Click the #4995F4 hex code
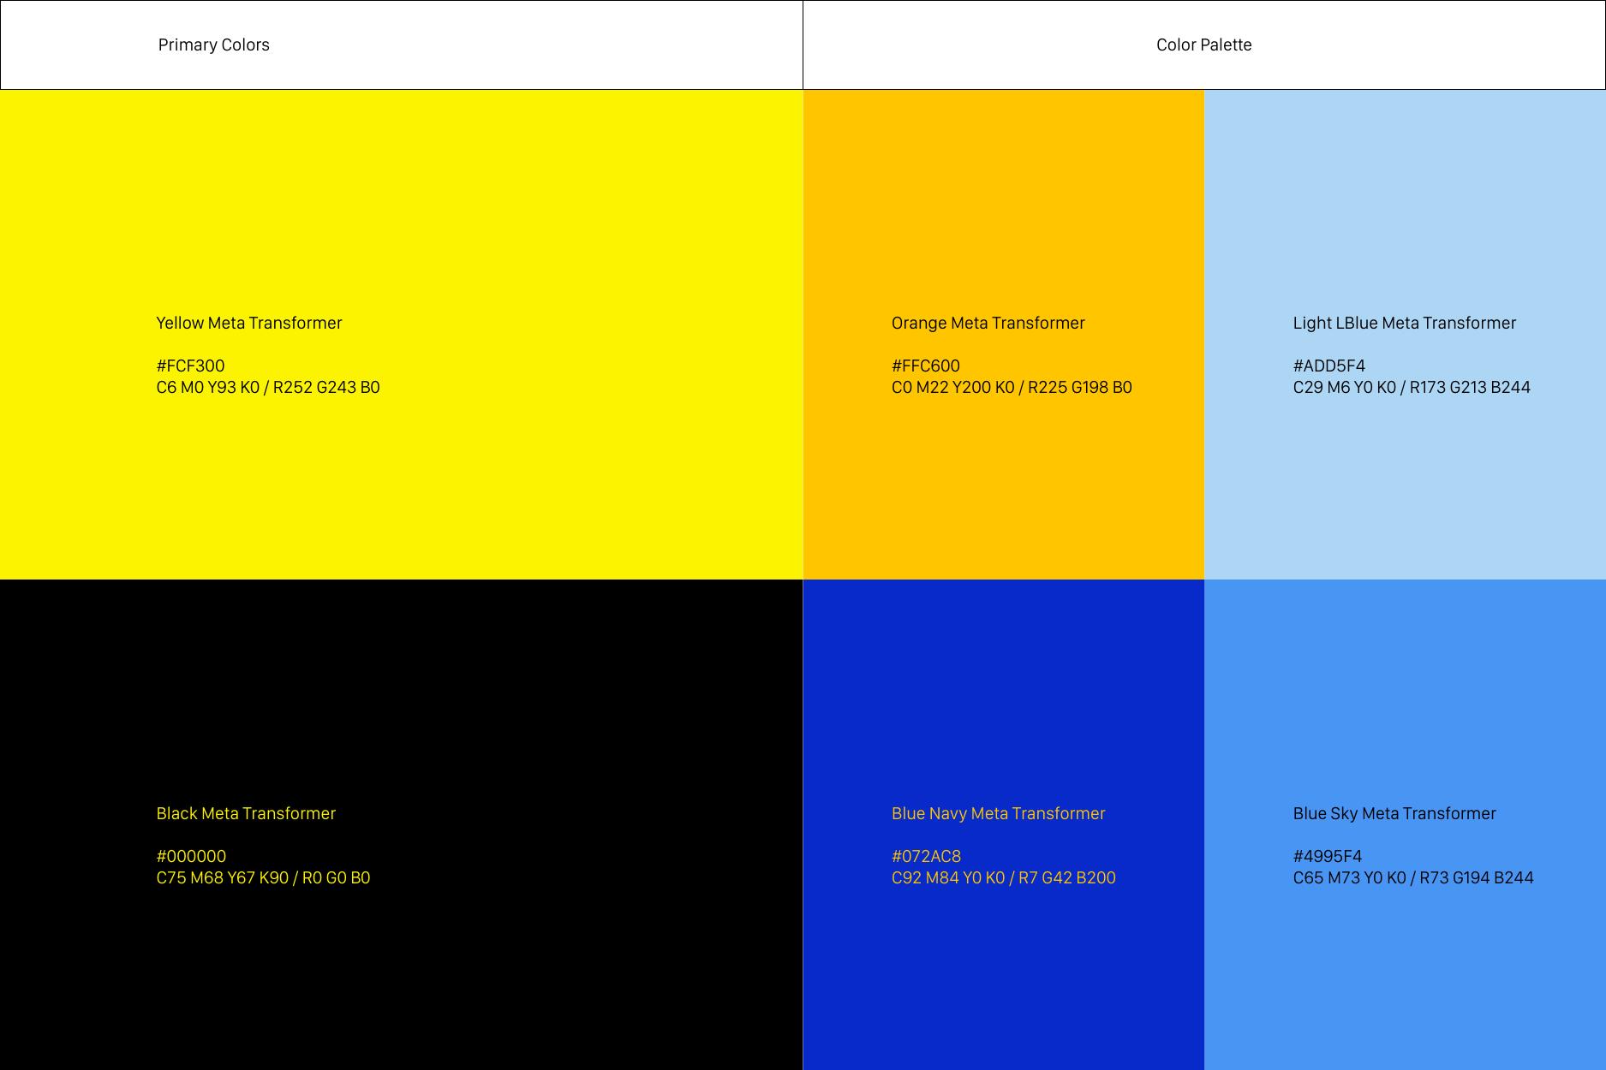Viewport: 1606px width, 1070px height. pyautogui.click(x=1328, y=856)
